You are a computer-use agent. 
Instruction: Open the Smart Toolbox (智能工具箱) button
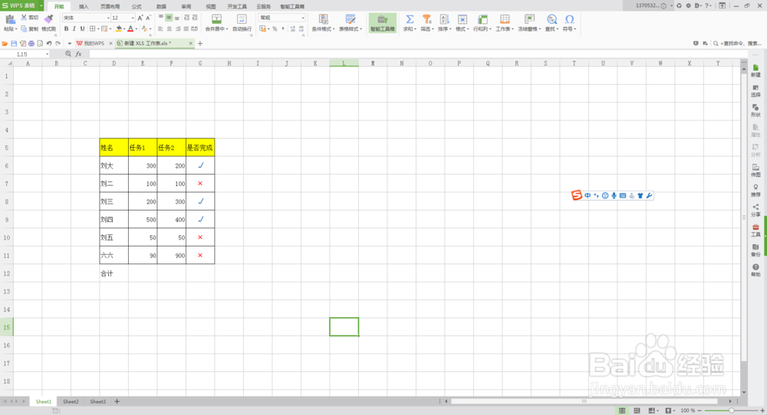(x=383, y=23)
